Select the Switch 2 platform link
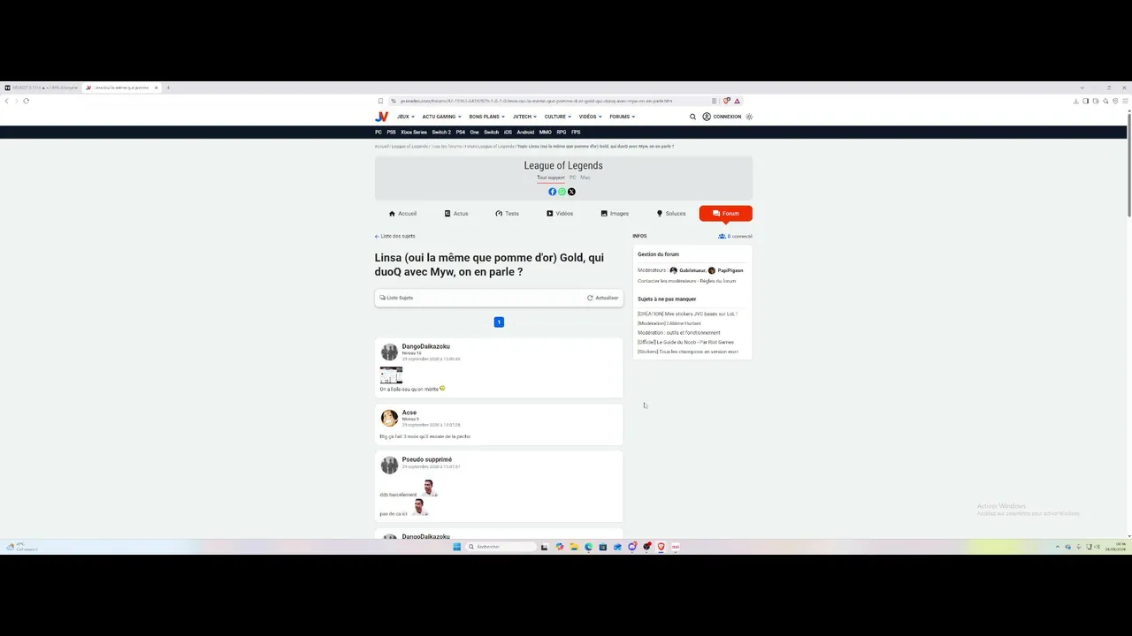Screen dimensions: 1132x636 (x=441, y=132)
